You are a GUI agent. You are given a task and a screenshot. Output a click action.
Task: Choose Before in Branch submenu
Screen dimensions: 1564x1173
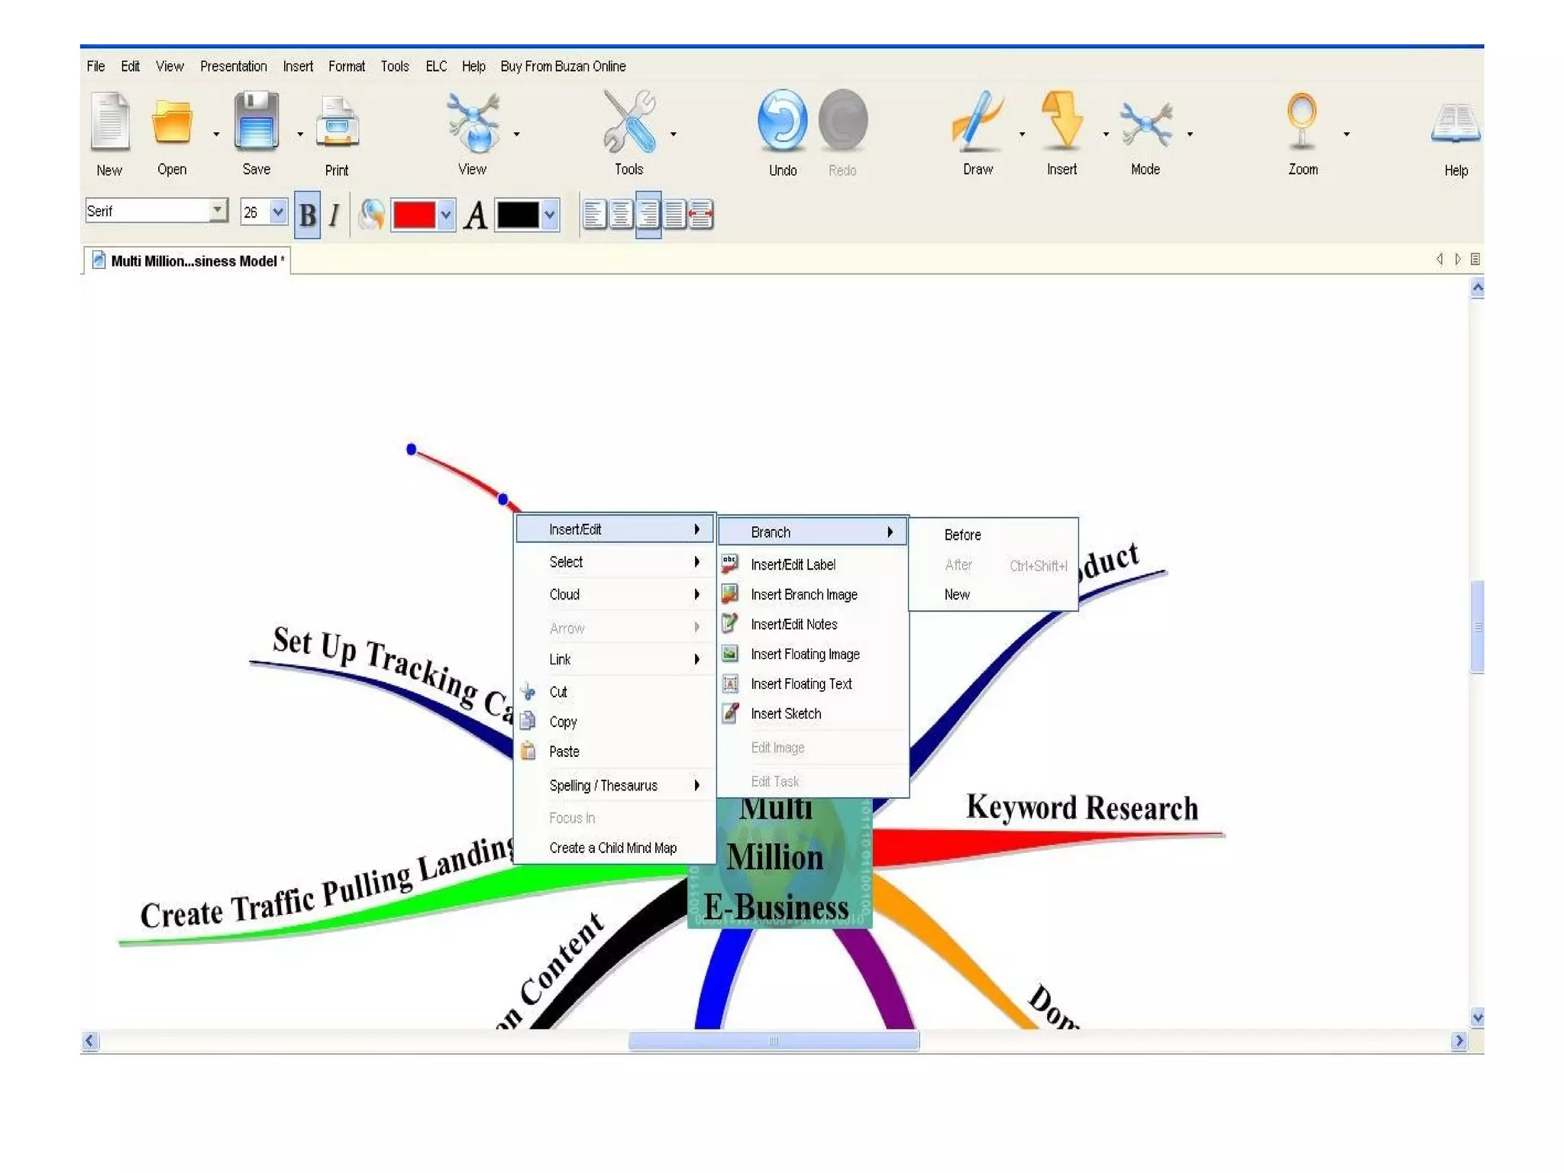(x=962, y=535)
